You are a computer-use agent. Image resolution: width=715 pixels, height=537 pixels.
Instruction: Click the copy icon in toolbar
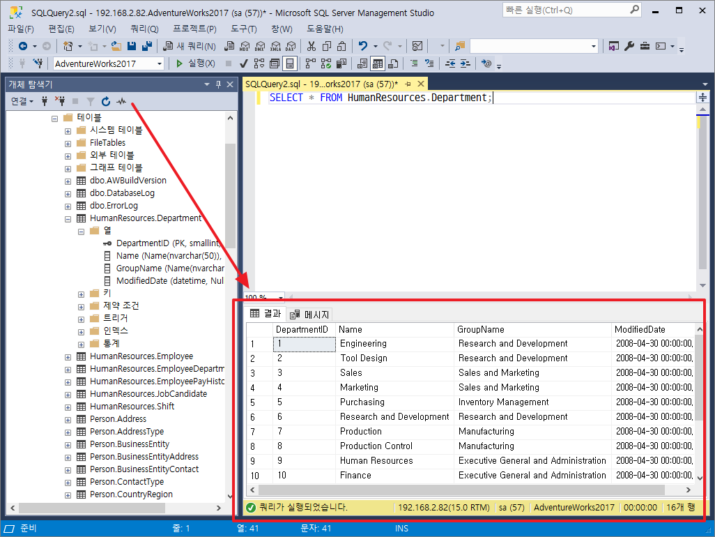pos(327,46)
